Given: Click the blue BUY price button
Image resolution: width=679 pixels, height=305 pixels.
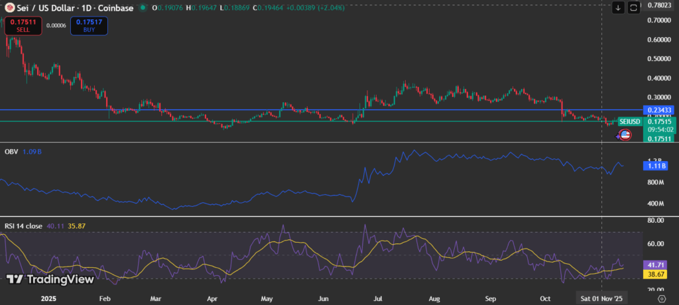Looking at the screenshot, I should [x=89, y=26].
